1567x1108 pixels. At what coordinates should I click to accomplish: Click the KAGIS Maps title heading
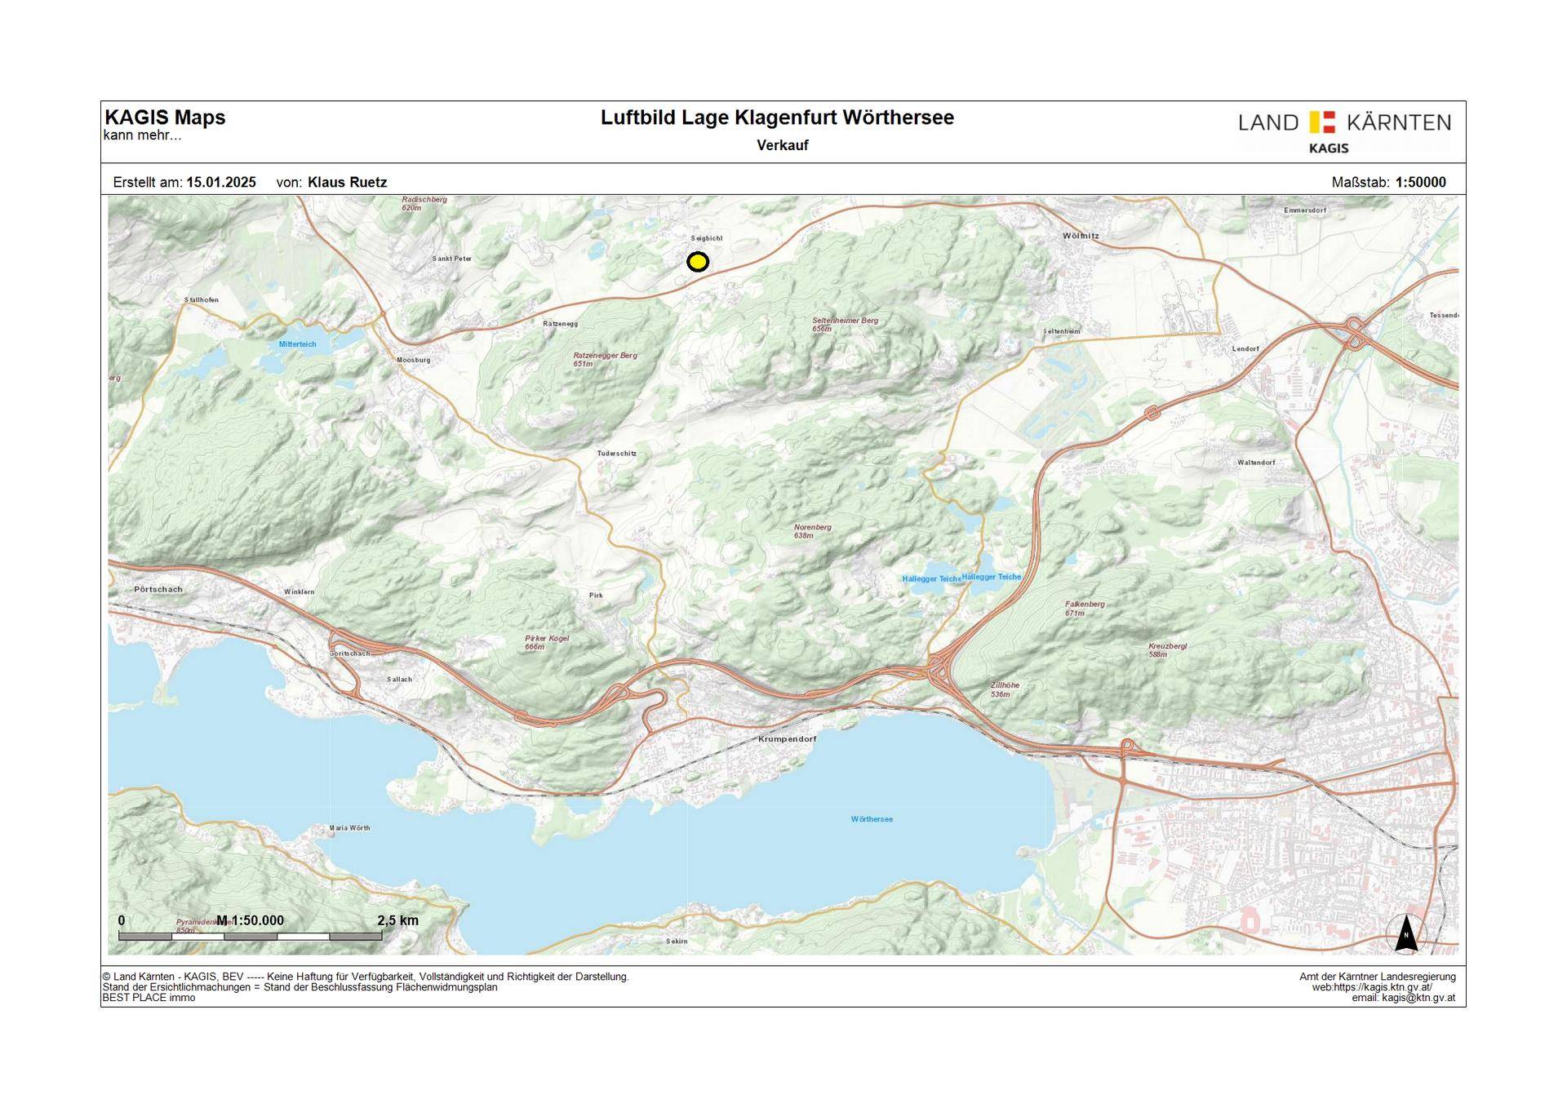click(x=165, y=117)
